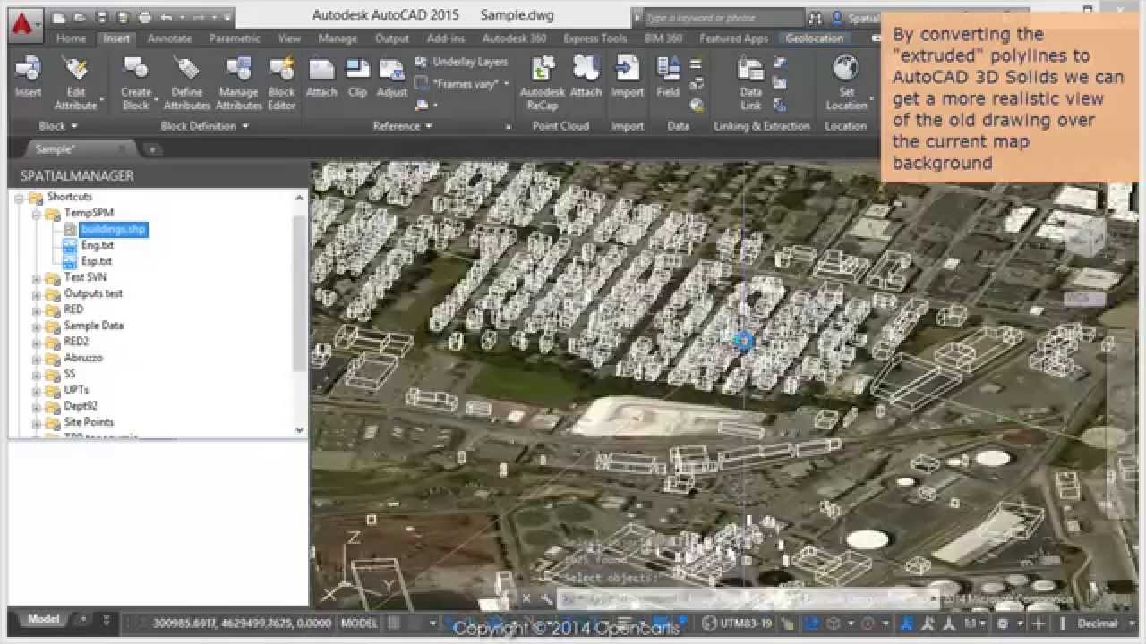This screenshot has height=644, width=1146.
Task: Click the Customization gear icon in status bar
Action: 1005,623
